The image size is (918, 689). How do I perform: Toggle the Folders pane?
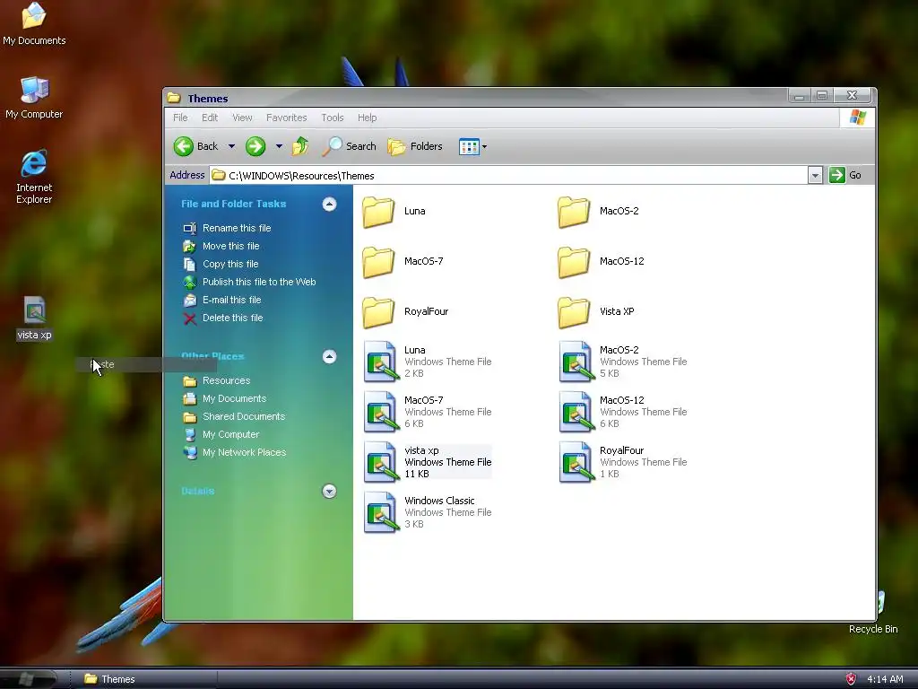[x=415, y=146]
